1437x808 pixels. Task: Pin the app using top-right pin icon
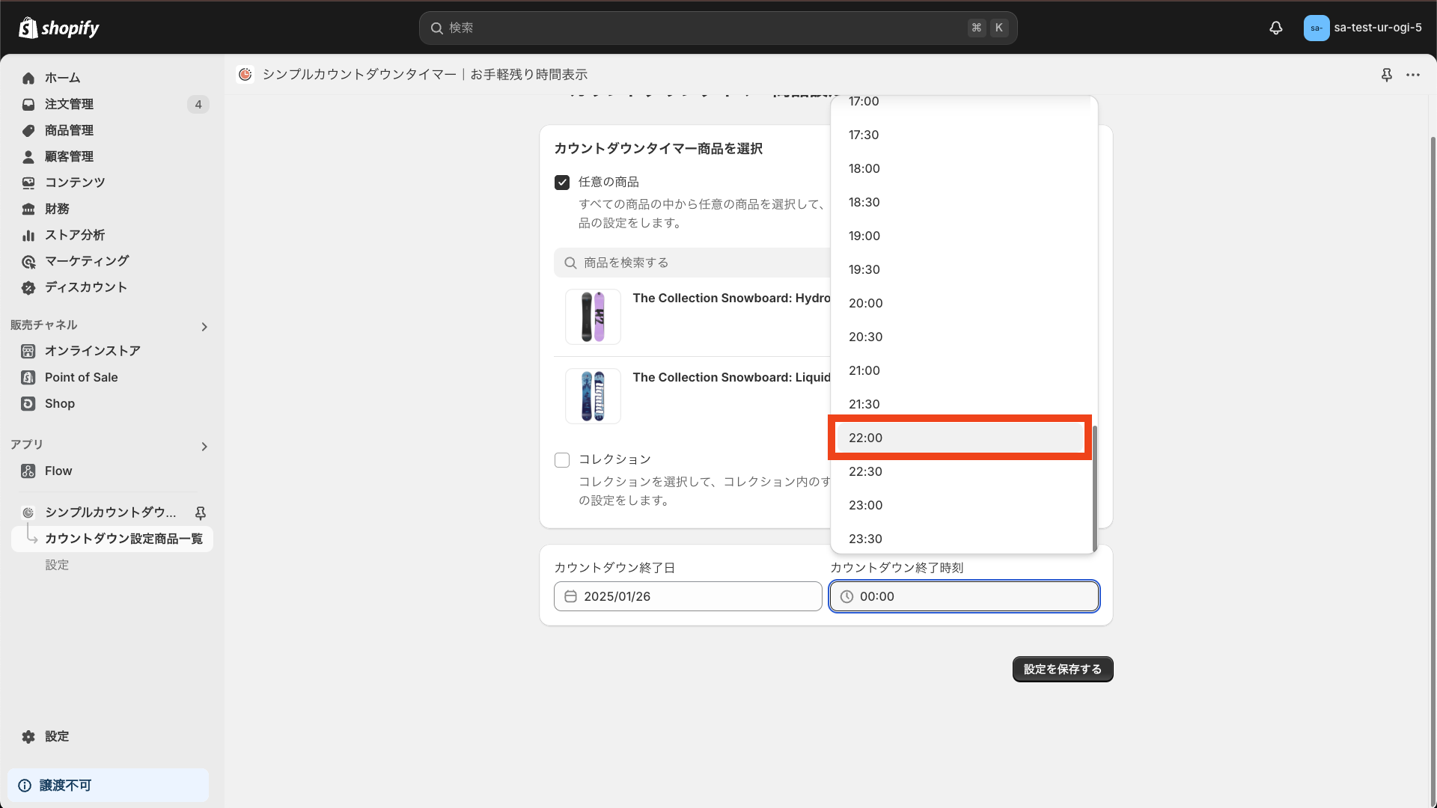click(x=1386, y=75)
